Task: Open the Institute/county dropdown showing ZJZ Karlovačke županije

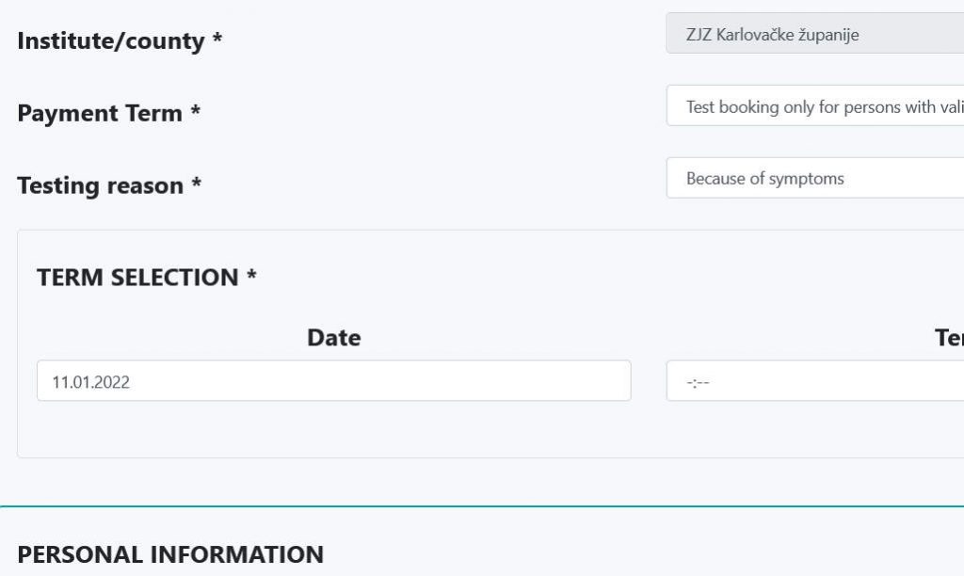Action: (x=814, y=35)
